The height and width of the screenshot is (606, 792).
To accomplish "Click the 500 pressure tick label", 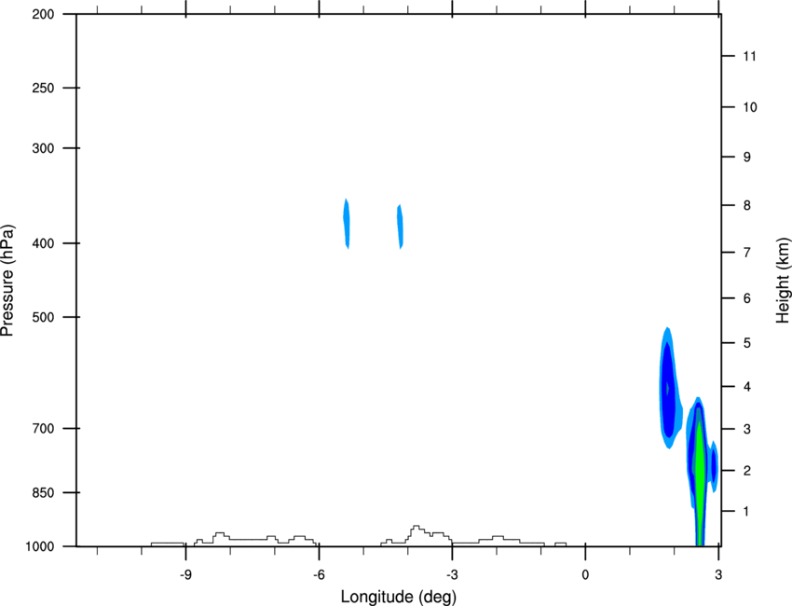I will (x=43, y=317).
